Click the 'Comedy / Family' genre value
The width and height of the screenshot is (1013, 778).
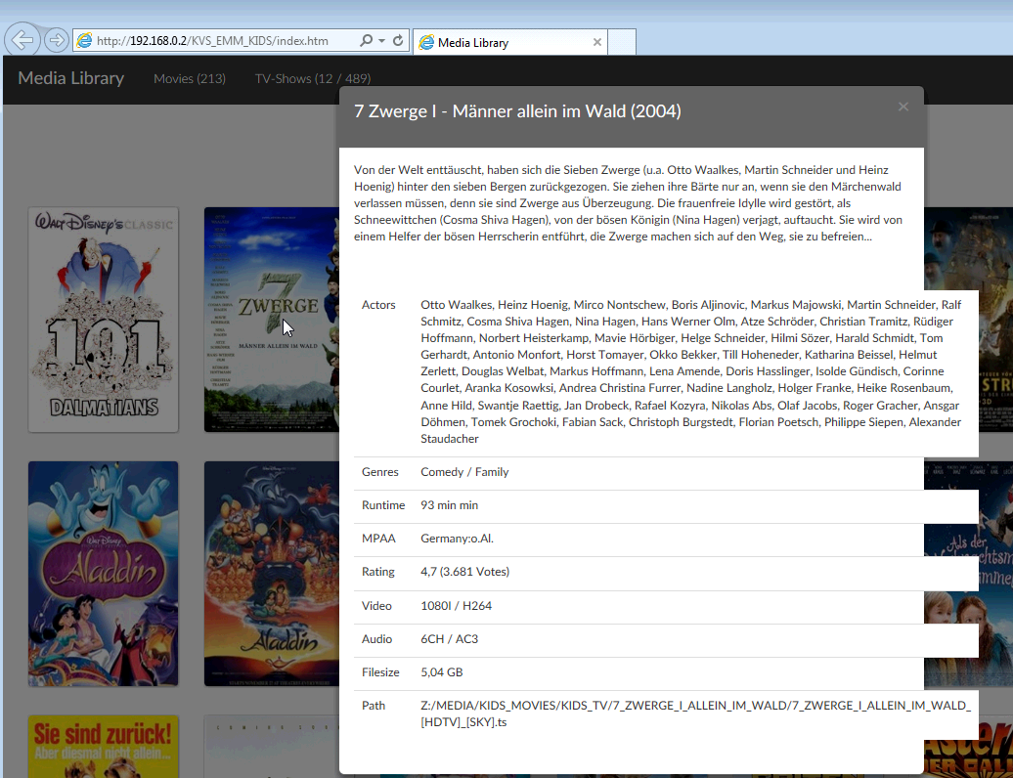click(x=464, y=472)
